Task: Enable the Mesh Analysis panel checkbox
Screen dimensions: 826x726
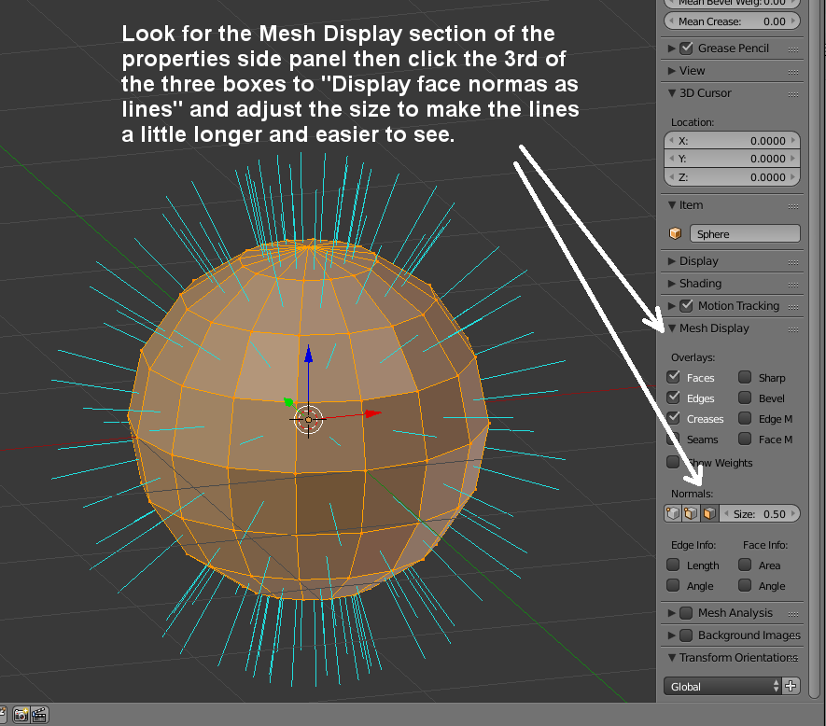Action: (x=686, y=613)
